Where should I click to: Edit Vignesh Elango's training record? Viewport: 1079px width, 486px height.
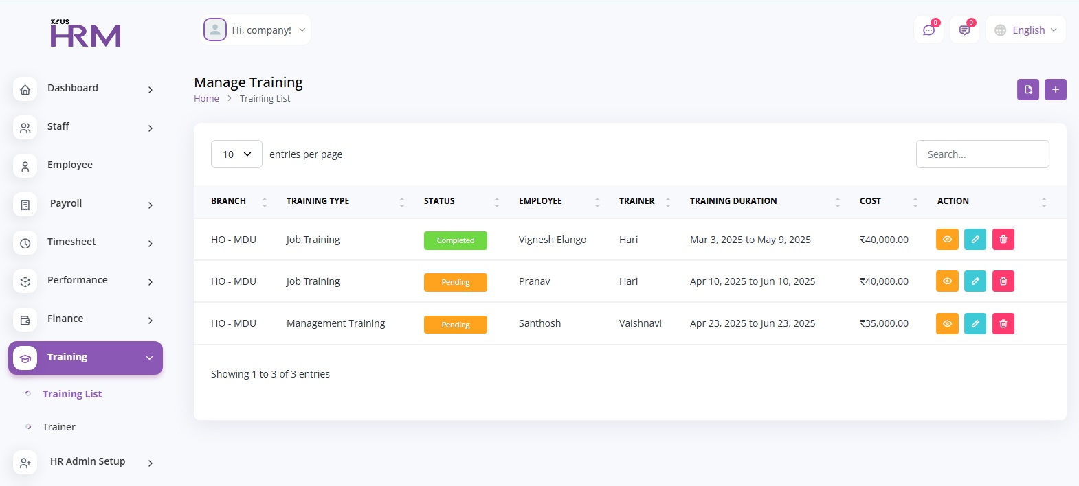pos(975,240)
